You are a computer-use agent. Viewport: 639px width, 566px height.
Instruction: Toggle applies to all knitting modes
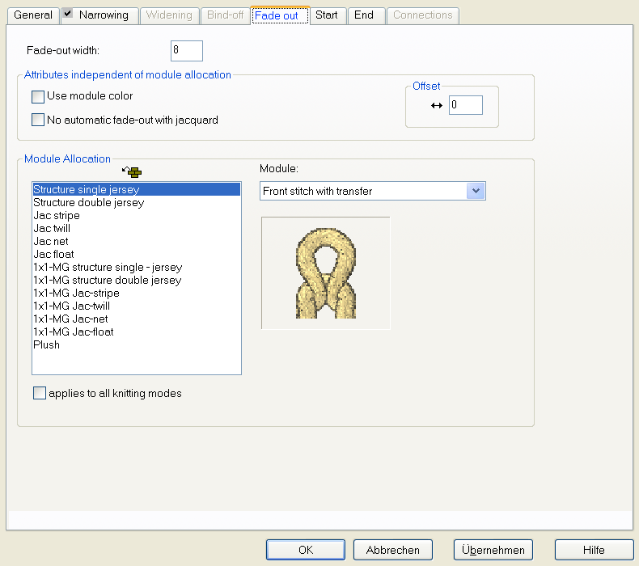point(40,394)
